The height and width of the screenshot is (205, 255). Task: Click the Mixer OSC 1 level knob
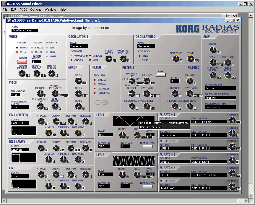coord(78,81)
